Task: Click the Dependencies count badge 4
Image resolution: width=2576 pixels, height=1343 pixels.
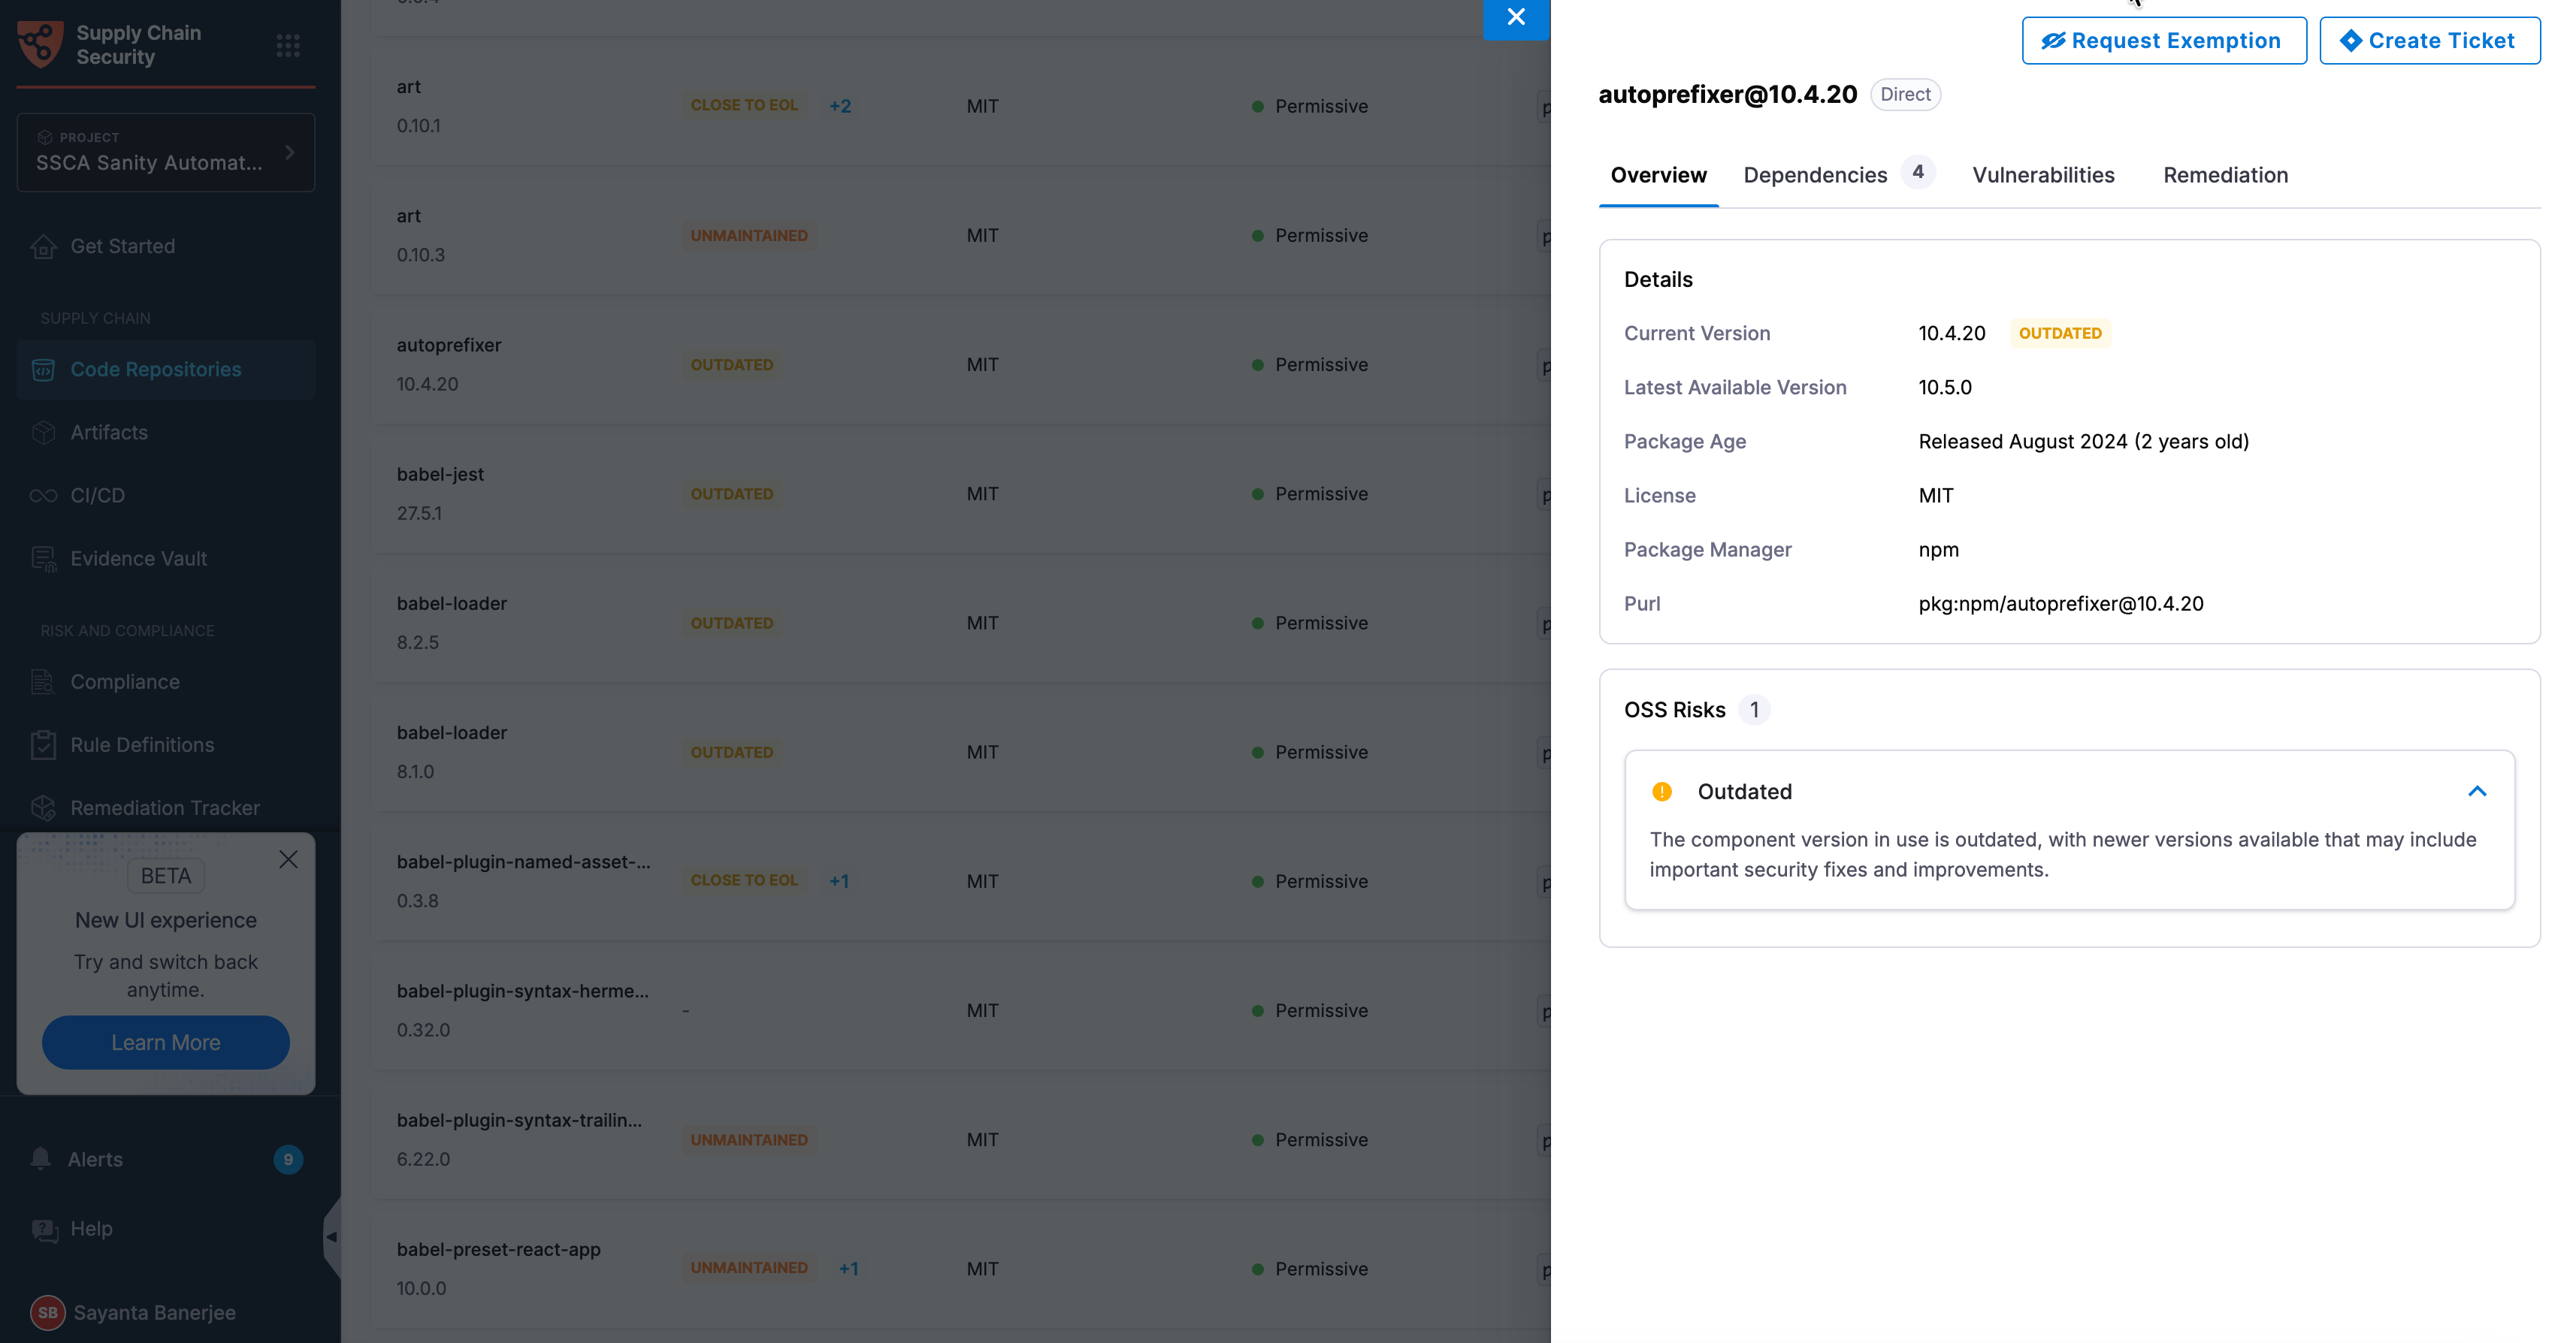Action: tap(1917, 172)
